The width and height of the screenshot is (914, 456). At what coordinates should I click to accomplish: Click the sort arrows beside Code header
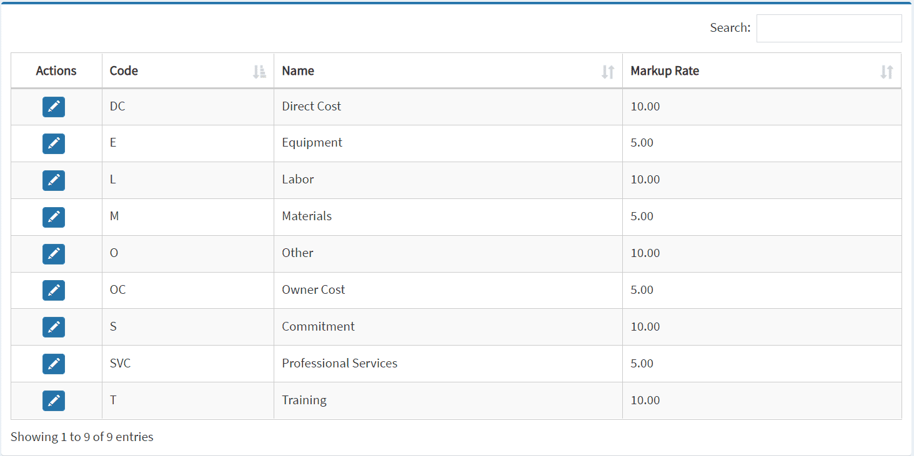(259, 71)
